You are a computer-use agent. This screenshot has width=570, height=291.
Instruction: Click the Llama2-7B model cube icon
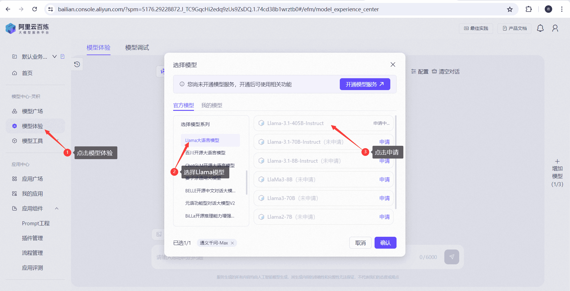(261, 217)
